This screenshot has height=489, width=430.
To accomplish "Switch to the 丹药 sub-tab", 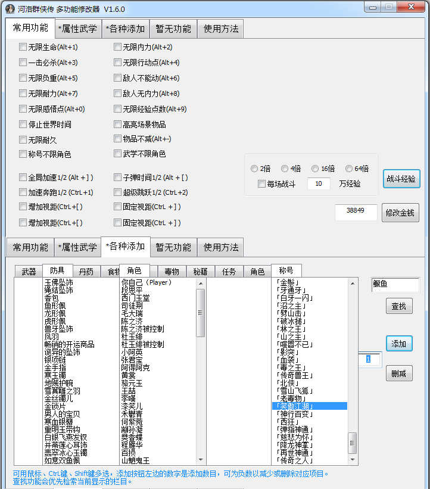I will [86, 272].
